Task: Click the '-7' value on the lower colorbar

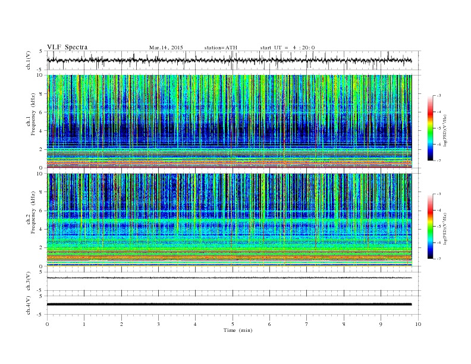Action: [x=439, y=259]
